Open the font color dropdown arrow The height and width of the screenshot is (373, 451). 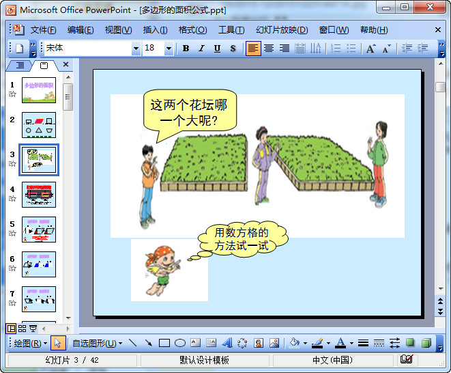tap(351, 343)
